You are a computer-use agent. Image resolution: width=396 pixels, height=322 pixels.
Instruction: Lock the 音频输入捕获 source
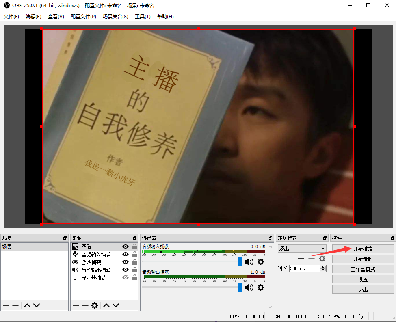click(x=135, y=254)
